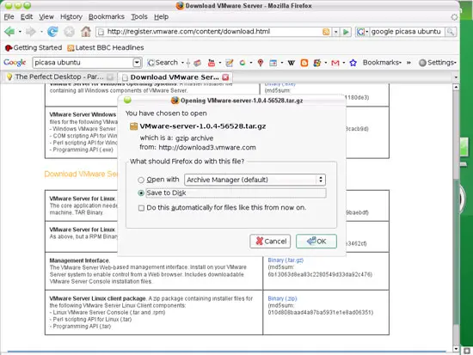Check Do this automatically for files checkbox
The width and height of the screenshot is (473, 355).
[141, 208]
